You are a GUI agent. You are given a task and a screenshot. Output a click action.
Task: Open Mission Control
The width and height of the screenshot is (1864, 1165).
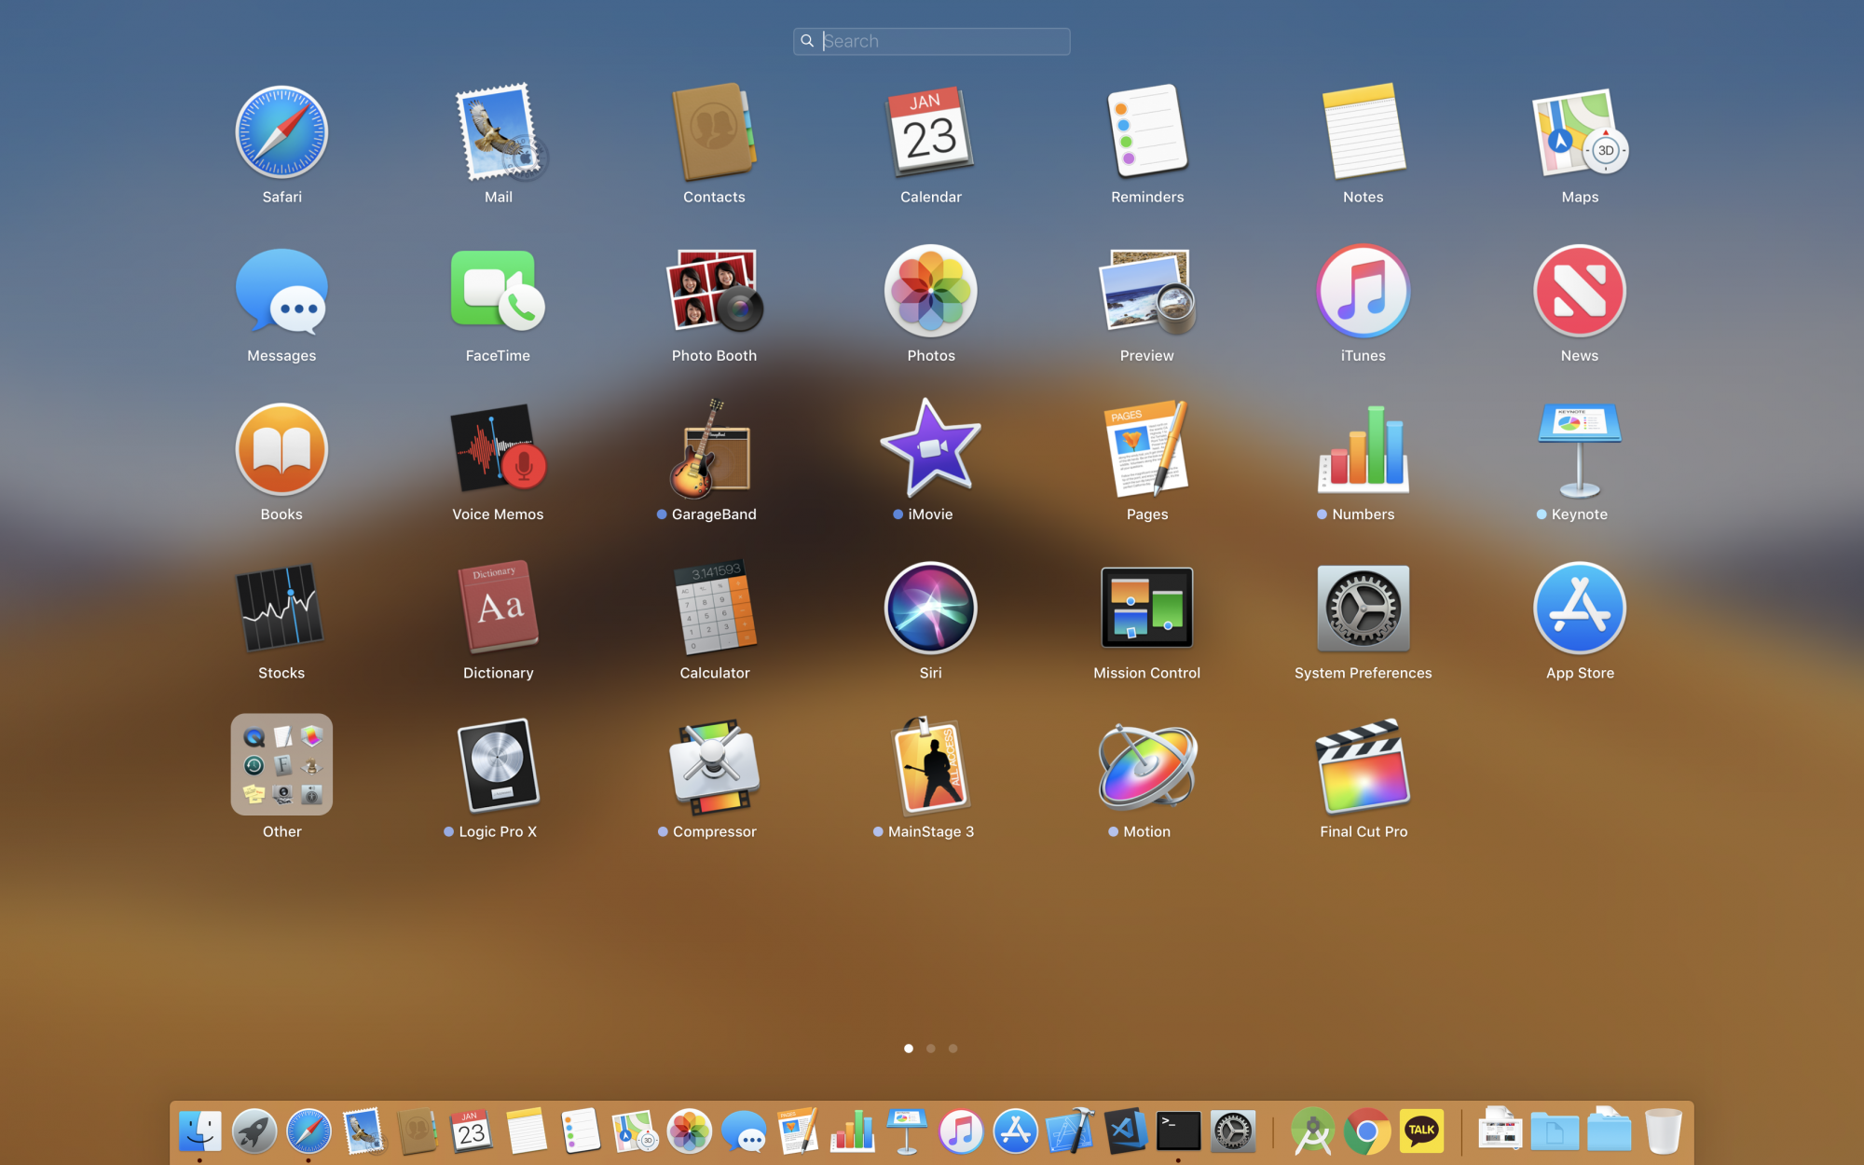(x=1146, y=609)
